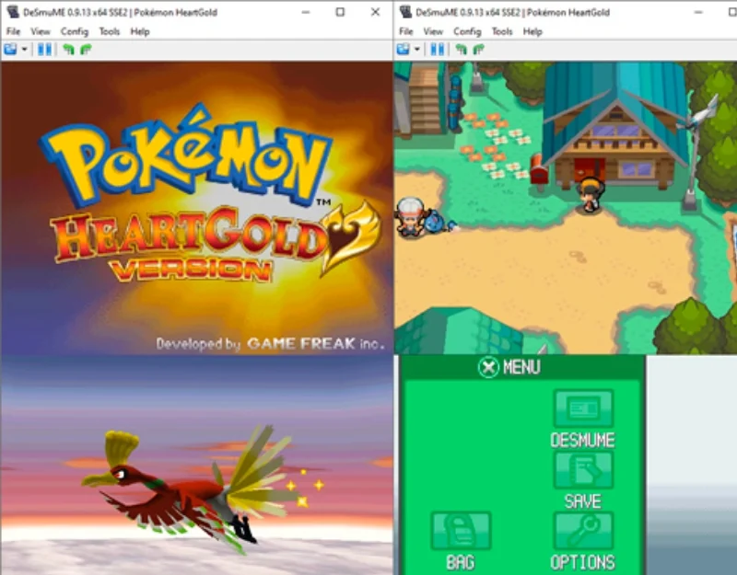
Task: Pause emulation in the right DeSmuME window
Action: click(437, 49)
